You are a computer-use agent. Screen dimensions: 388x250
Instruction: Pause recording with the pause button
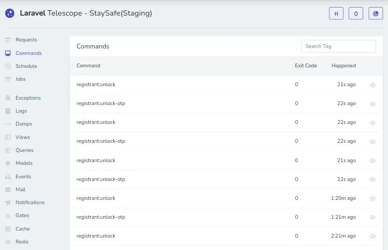[336, 13]
